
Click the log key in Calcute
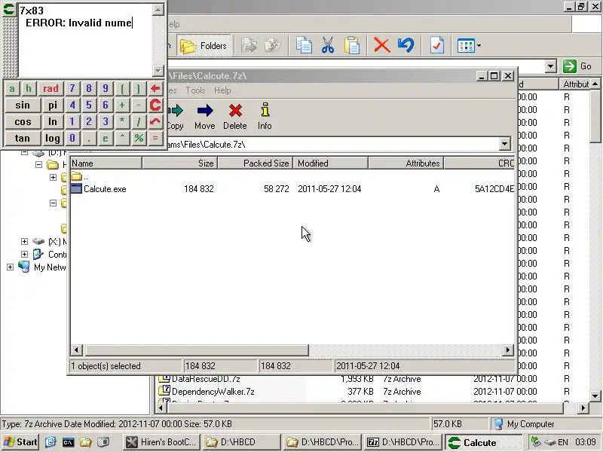point(53,139)
